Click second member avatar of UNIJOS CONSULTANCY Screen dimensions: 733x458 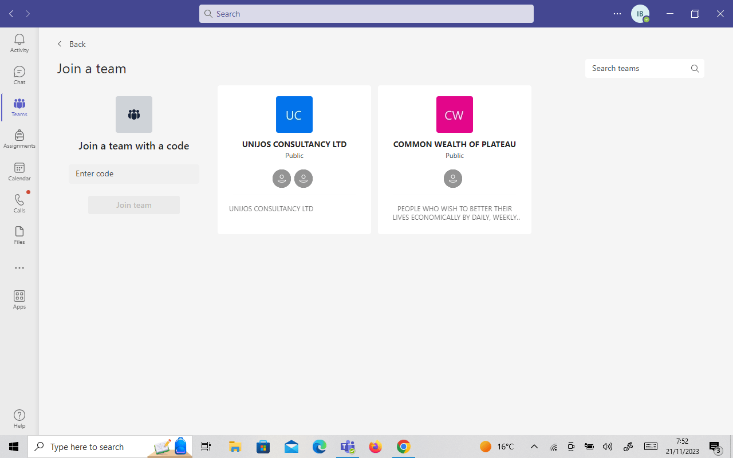(304, 179)
